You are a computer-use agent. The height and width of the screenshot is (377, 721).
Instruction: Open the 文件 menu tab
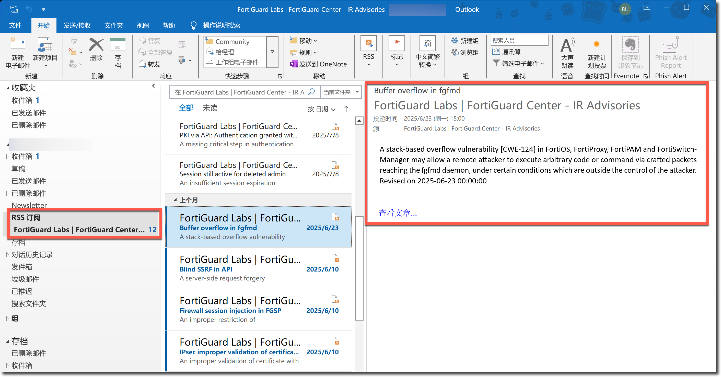(15, 26)
